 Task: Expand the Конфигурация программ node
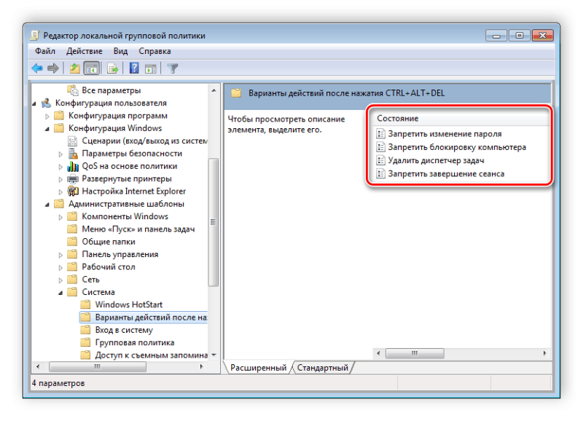(x=47, y=117)
